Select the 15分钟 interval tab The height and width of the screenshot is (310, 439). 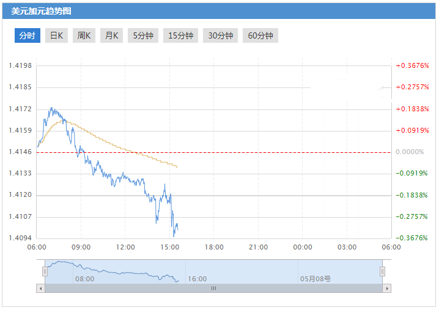180,35
